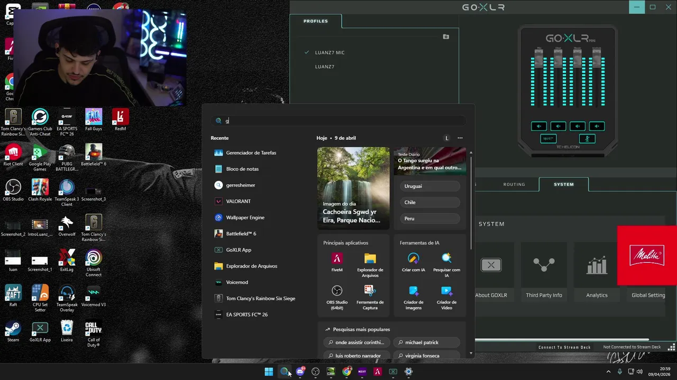Open Google Chrome in the taskbar

346,372
